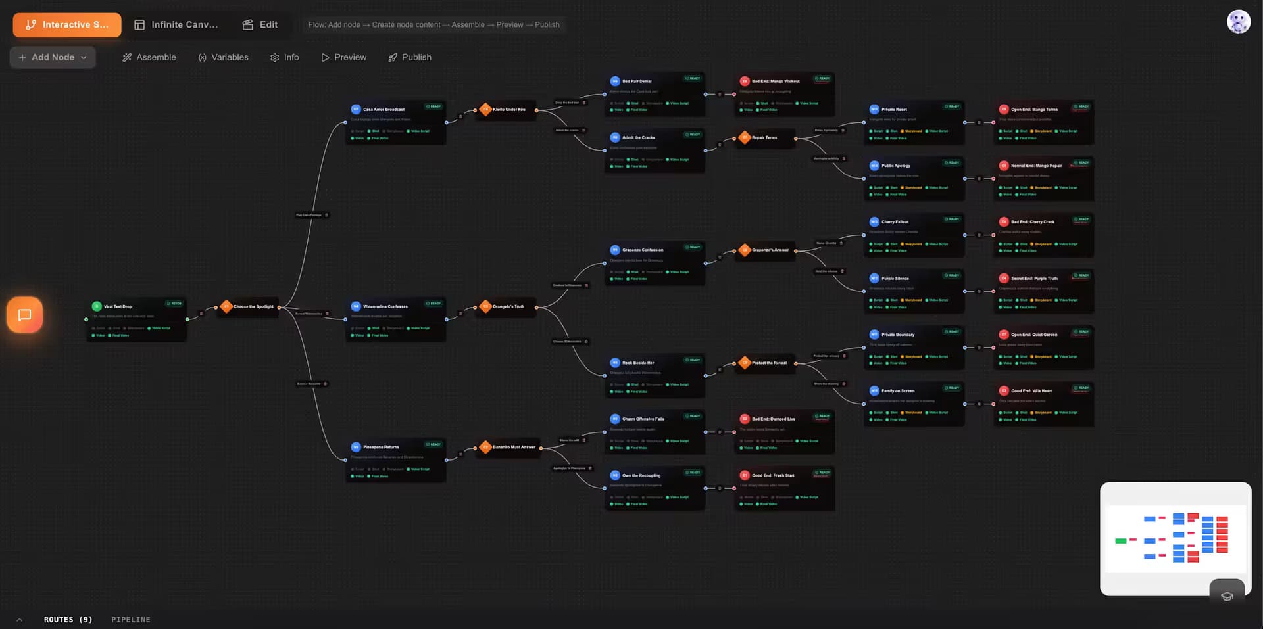The height and width of the screenshot is (629, 1263).
Task: Select the red Secret End: Purple Truth icon
Action: [x=1004, y=279]
